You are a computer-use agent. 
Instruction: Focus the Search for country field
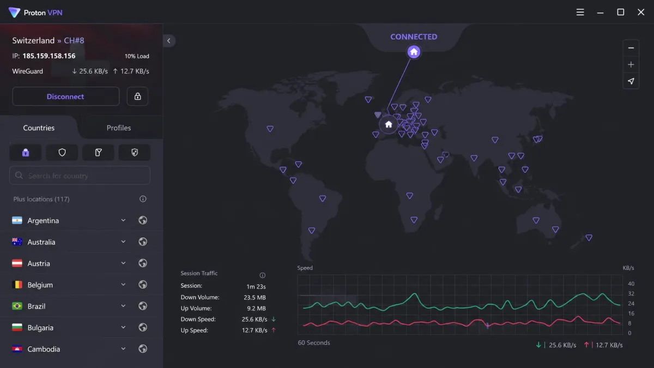click(x=80, y=176)
